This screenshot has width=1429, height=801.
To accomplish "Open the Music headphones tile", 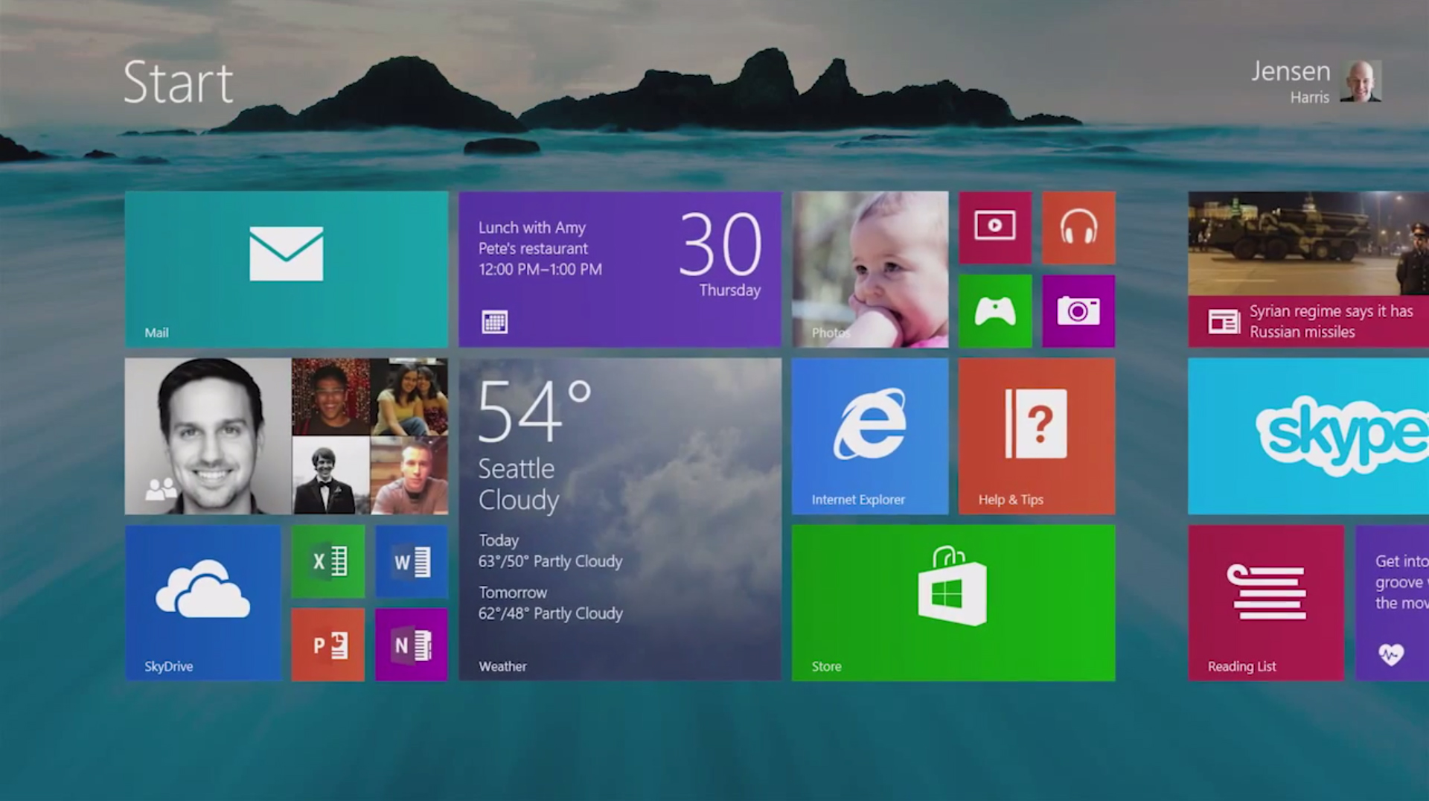I will [x=1078, y=227].
